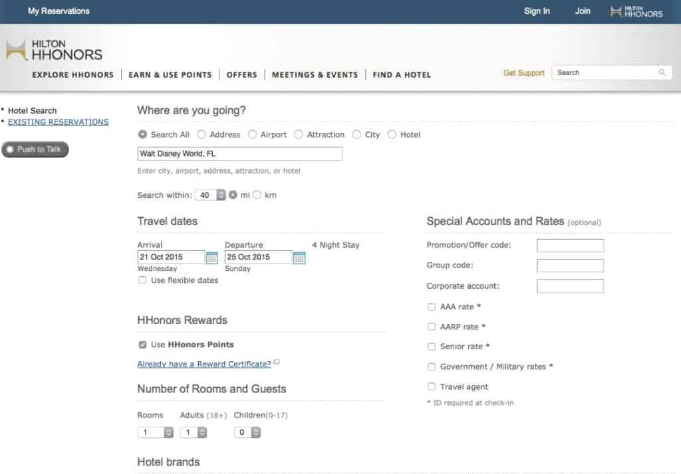Click the My Reservations link
Image resolution: width=681 pixels, height=474 pixels.
[59, 11]
